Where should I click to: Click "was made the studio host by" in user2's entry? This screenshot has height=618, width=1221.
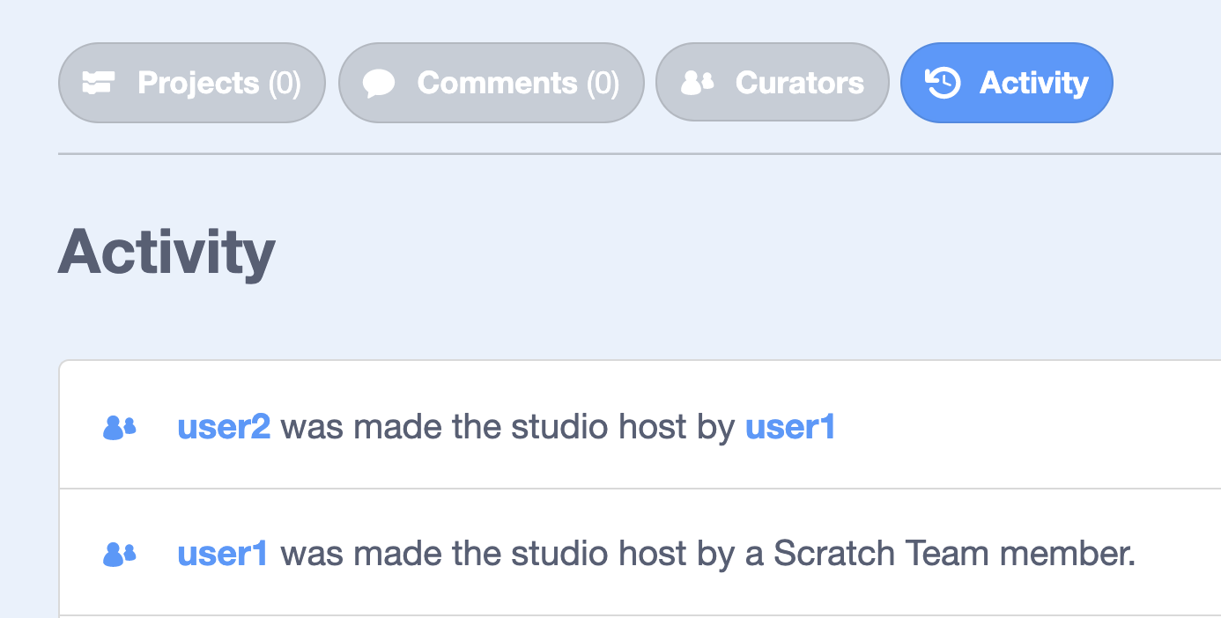[507, 427]
